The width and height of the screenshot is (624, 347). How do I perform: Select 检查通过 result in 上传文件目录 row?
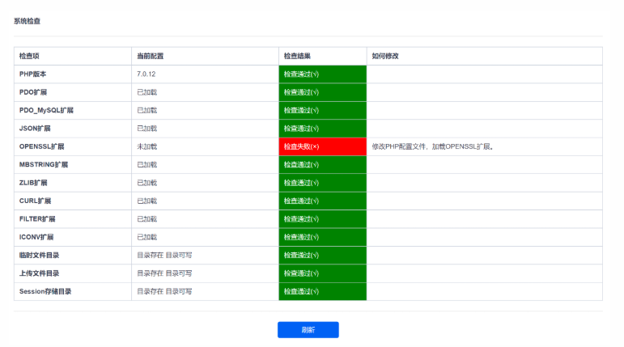point(322,273)
